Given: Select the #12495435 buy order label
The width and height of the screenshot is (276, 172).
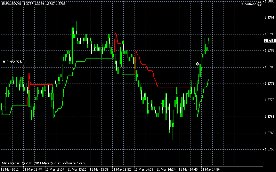Looking at the screenshot, I should 14,62.
